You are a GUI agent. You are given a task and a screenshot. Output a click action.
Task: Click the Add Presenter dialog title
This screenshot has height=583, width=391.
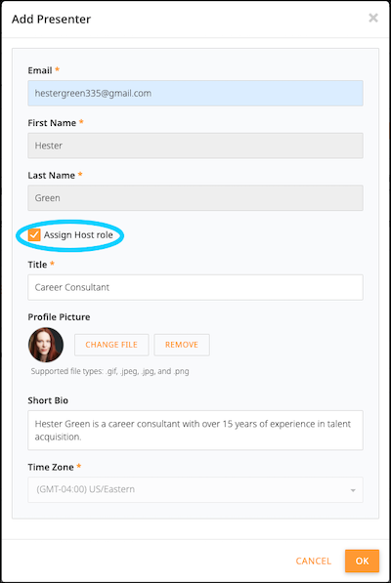tap(52, 19)
